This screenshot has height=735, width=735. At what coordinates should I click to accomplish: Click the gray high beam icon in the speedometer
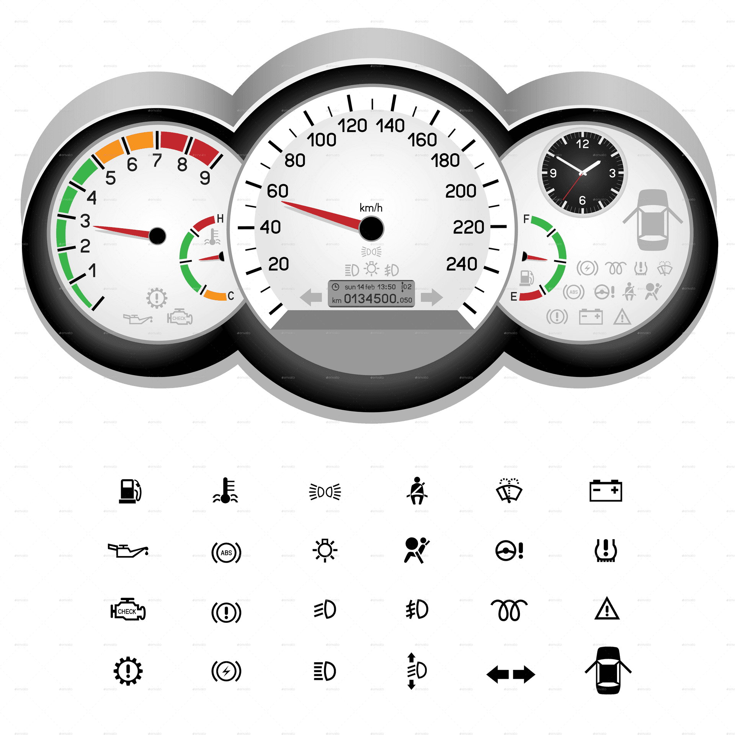point(352,270)
